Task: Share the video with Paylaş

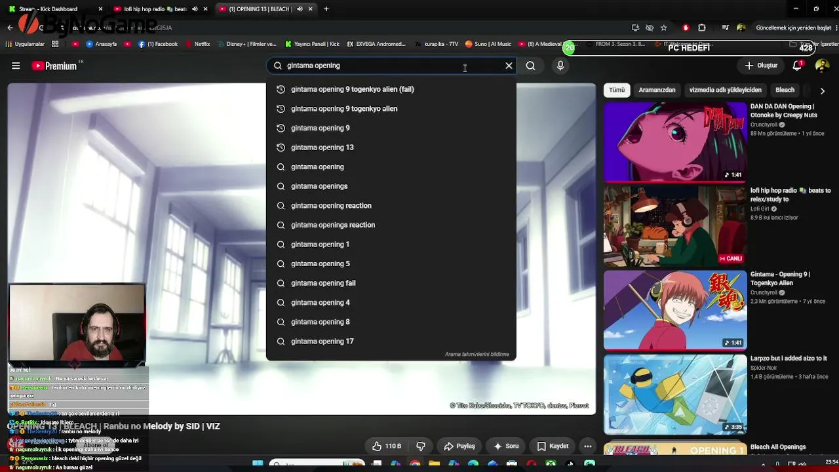Action: 459,446
